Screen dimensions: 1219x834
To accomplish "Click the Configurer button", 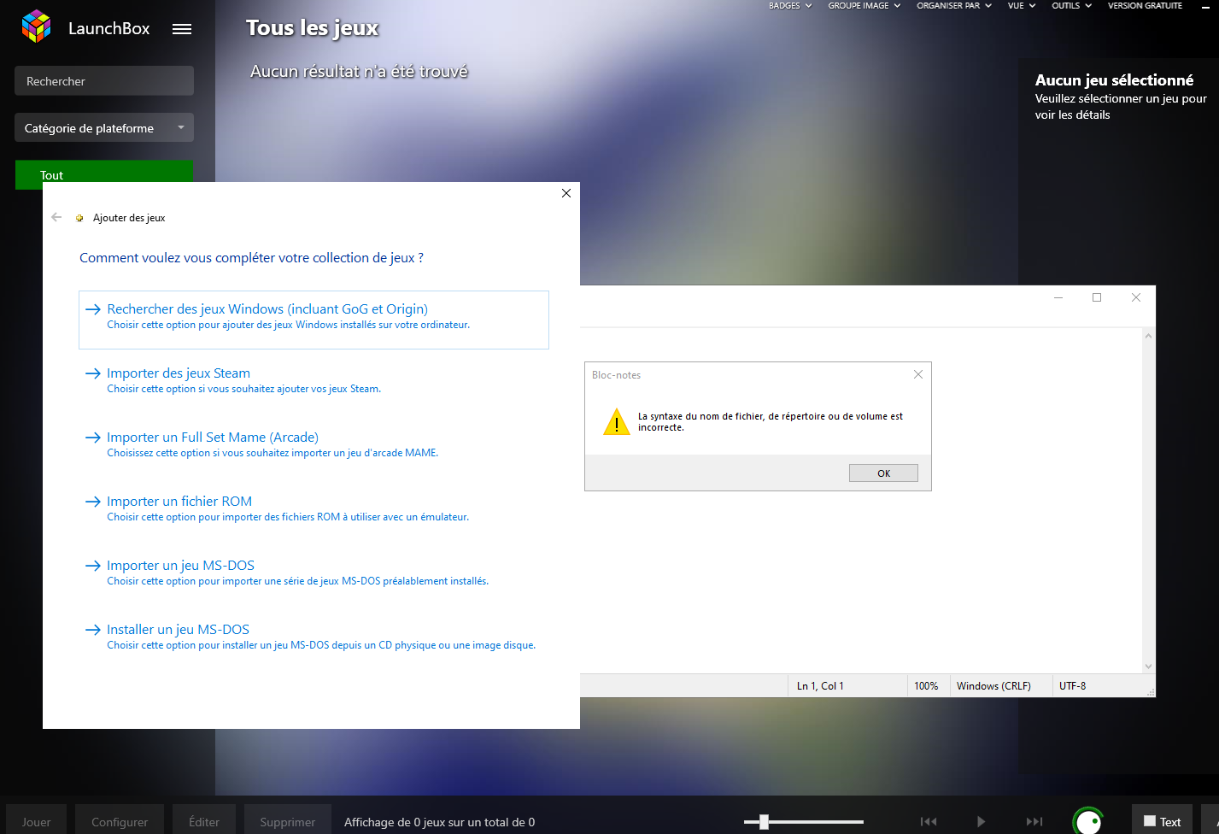I will [x=120, y=820].
